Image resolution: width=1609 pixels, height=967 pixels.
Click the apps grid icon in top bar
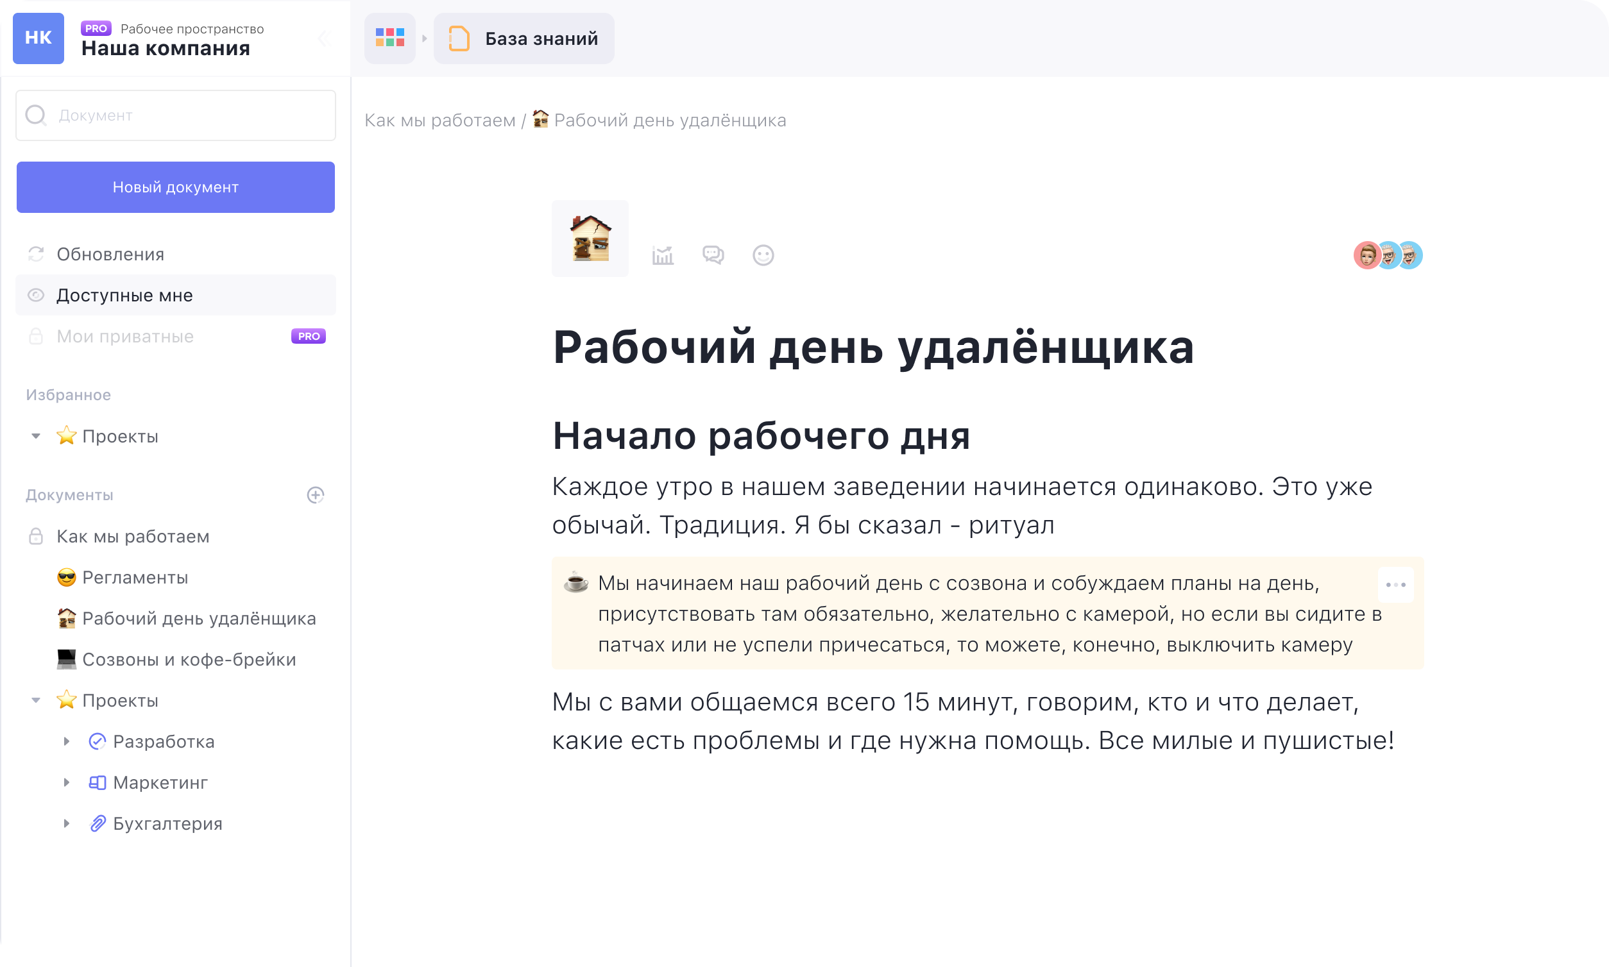point(390,38)
